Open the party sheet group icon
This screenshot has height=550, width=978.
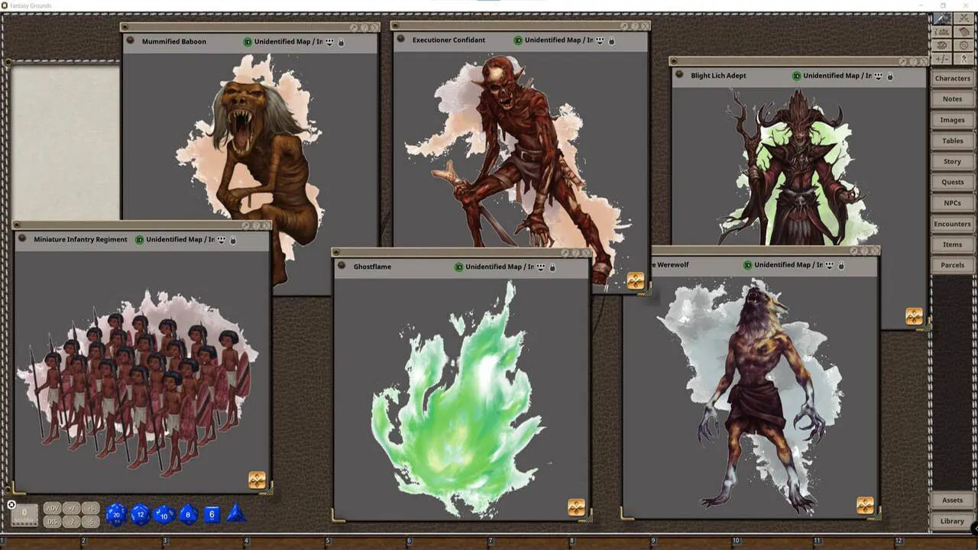pos(941,31)
